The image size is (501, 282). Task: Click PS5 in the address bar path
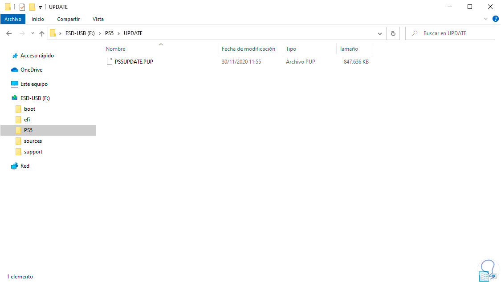[x=109, y=33]
